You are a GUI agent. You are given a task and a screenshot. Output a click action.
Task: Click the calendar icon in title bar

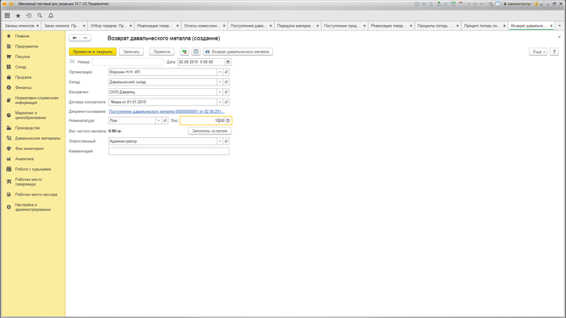click(x=461, y=4)
